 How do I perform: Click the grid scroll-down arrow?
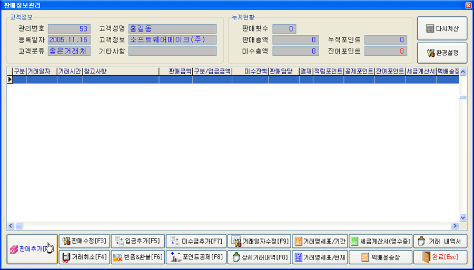[463, 217]
